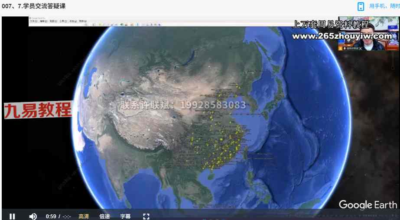Open the 文件 menu in Google Earth
This screenshot has height=220, width=400.
[x=33, y=21]
